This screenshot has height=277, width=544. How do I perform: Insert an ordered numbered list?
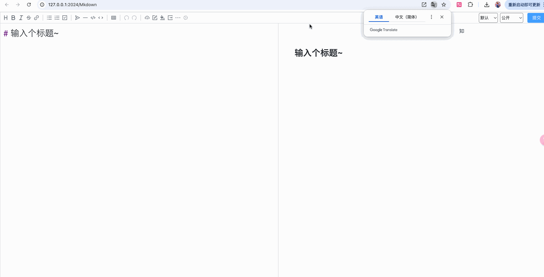[x=57, y=18]
